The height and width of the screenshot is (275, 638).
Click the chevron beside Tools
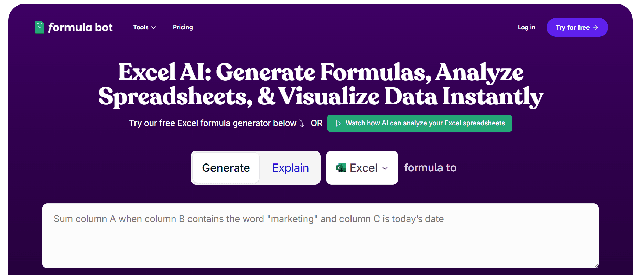(x=154, y=28)
